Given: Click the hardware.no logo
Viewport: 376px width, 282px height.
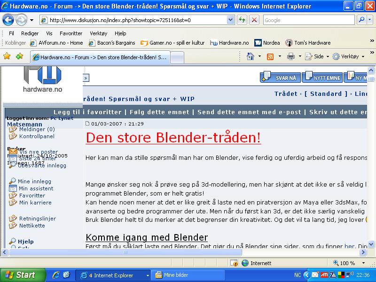Looking at the screenshot, I should [x=42, y=79].
